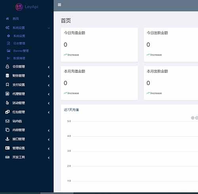Click the 今日充值金额 stat card
Image resolution: width=198 pixels, height=194 pixels.
pyautogui.click(x=99, y=45)
